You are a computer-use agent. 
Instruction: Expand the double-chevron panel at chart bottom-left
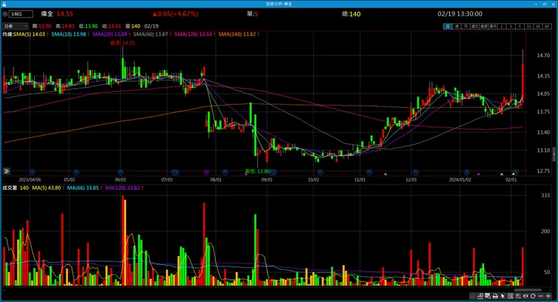pos(6,171)
